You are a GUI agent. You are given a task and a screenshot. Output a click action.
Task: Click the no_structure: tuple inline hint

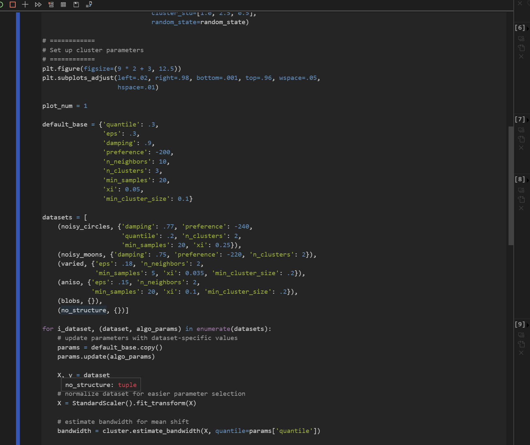pyautogui.click(x=101, y=385)
